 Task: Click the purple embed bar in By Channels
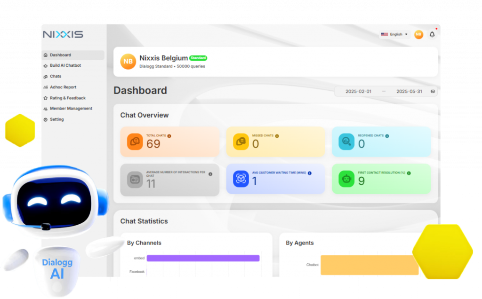pyautogui.click(x=203, y=258)
